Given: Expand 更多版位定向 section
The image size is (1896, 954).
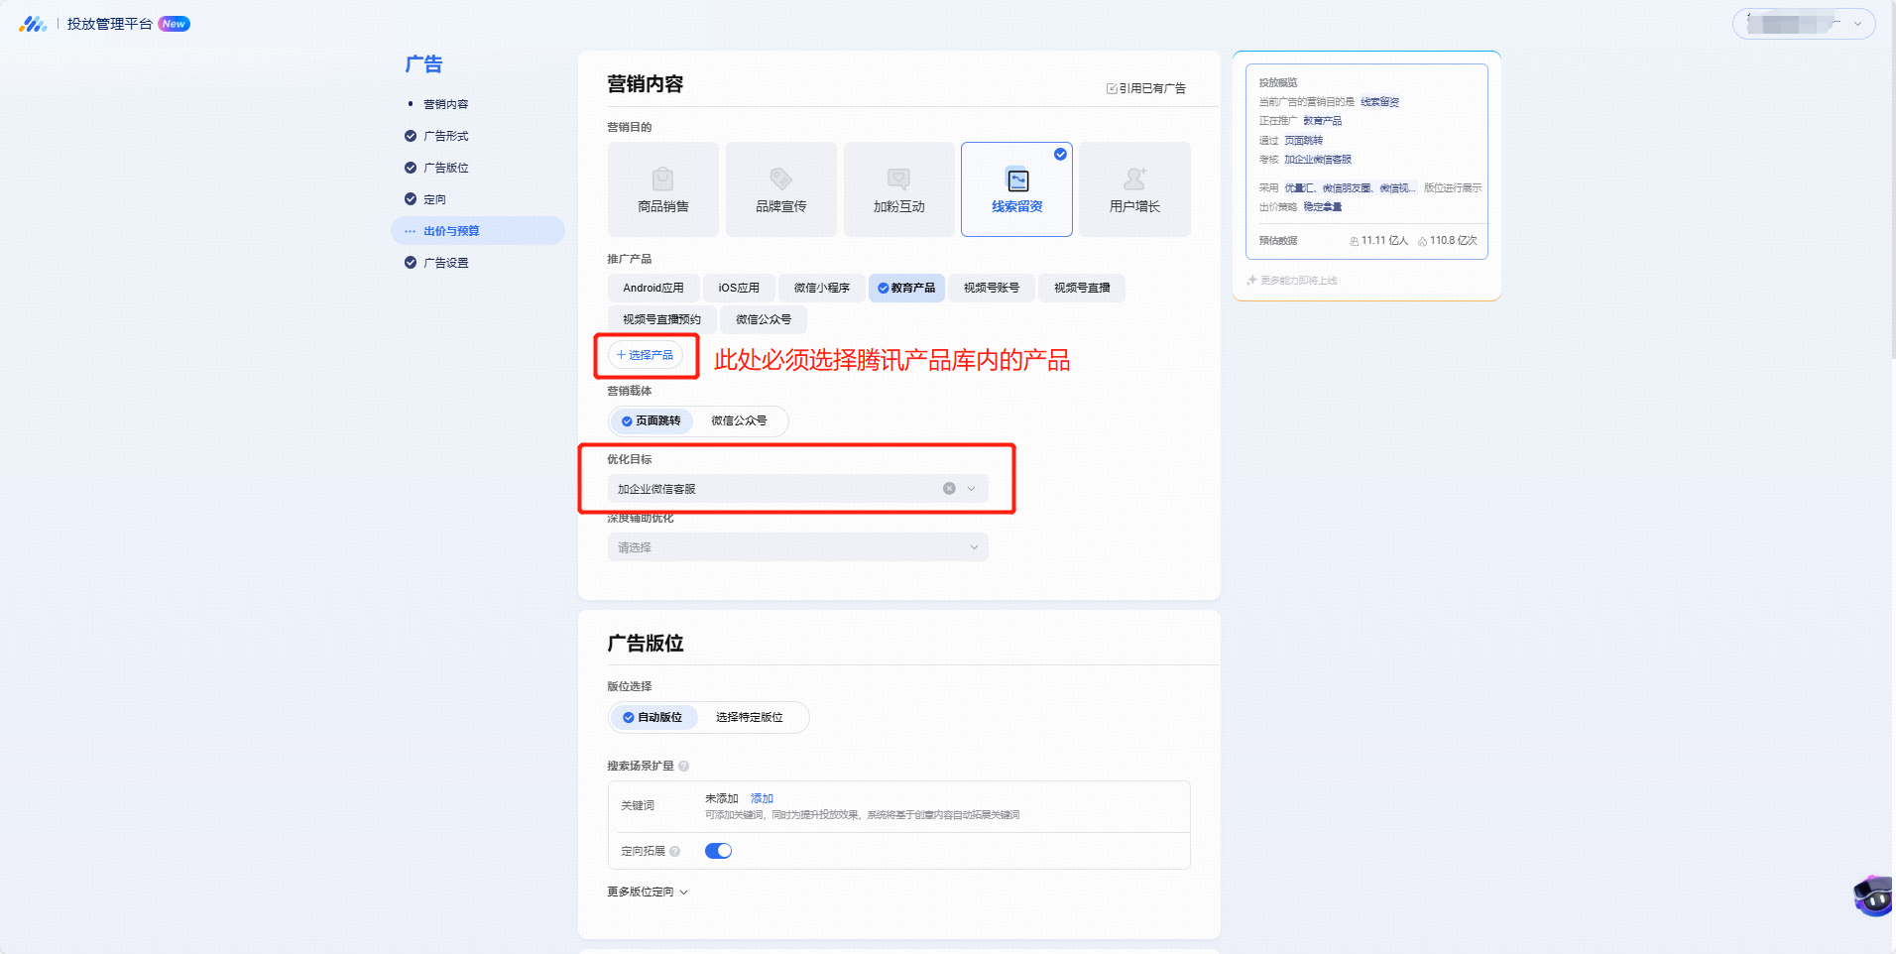Looking at the screenshot, I should point(648,893).
